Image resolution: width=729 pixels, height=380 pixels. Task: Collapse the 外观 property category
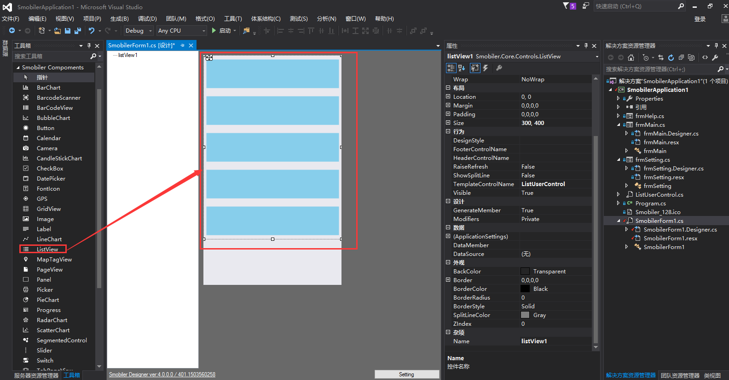(x=448, y=262)
